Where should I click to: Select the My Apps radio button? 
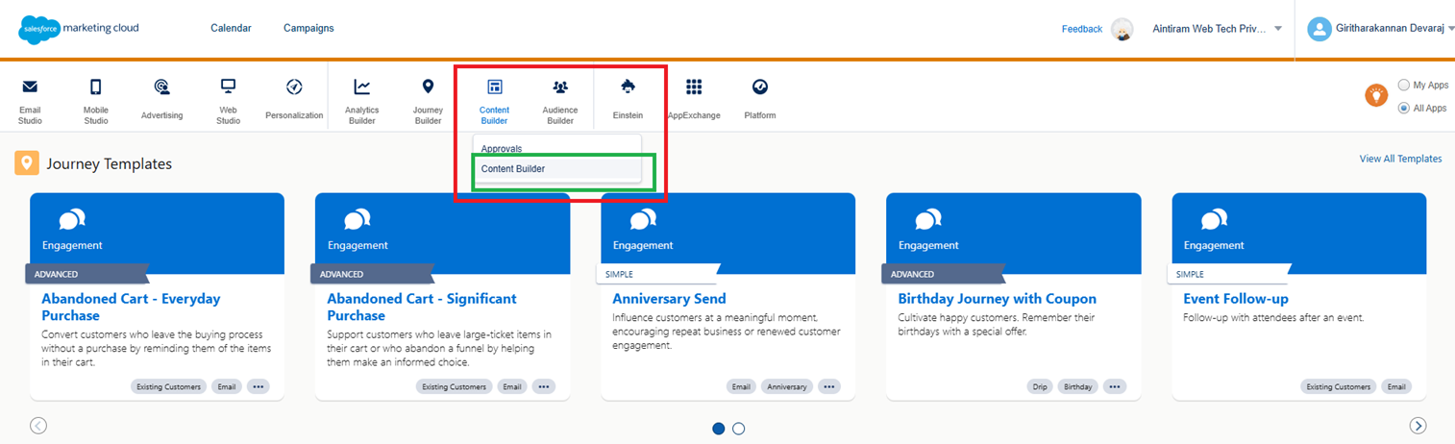coord(1404,85)
